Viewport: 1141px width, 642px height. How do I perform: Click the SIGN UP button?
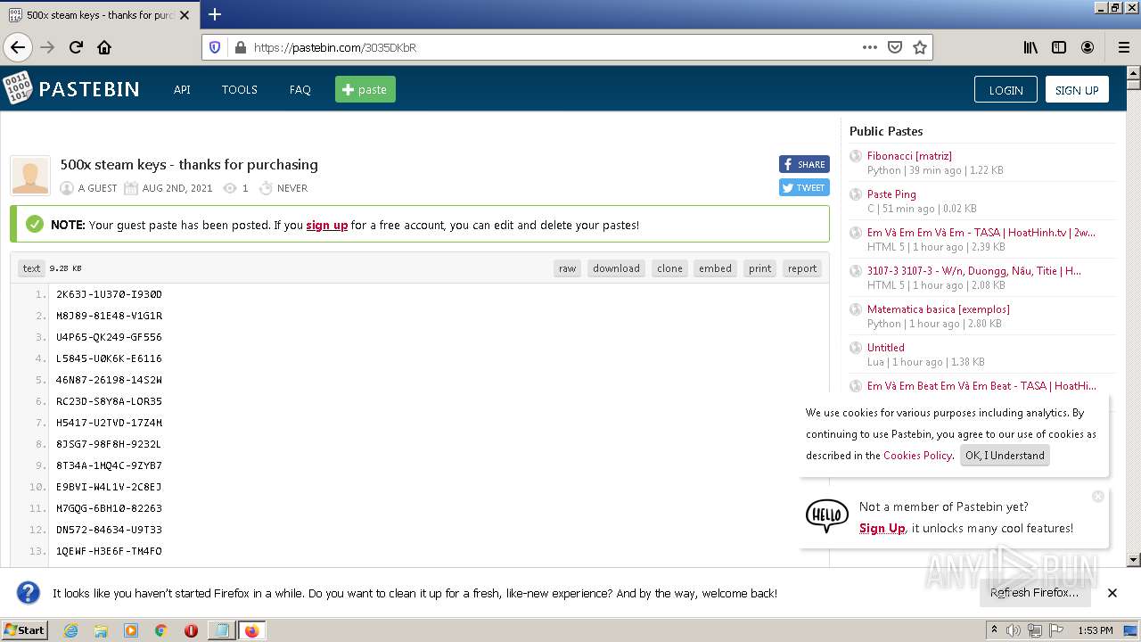(x=1077, y=89)
